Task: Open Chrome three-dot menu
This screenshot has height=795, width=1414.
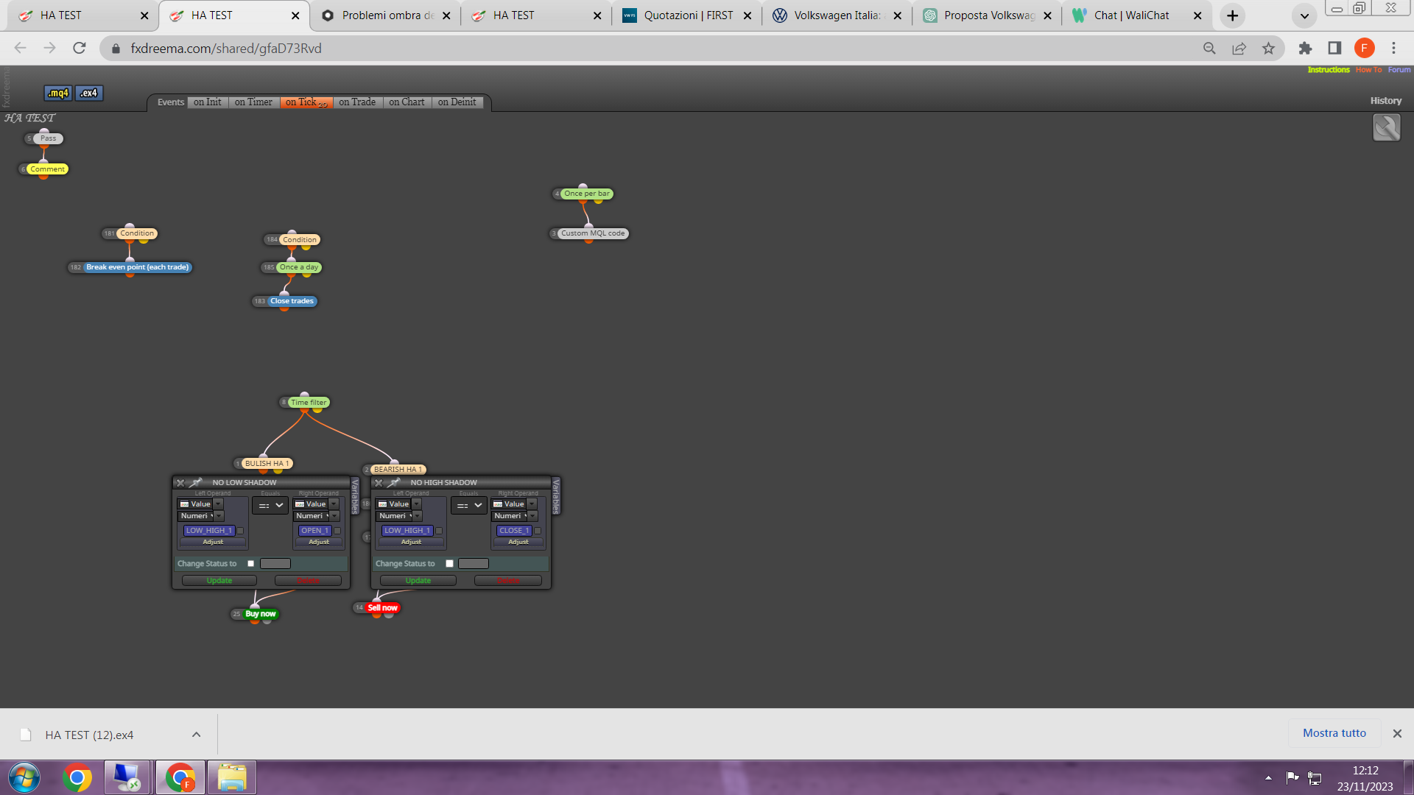Action: pos(1393,49)
